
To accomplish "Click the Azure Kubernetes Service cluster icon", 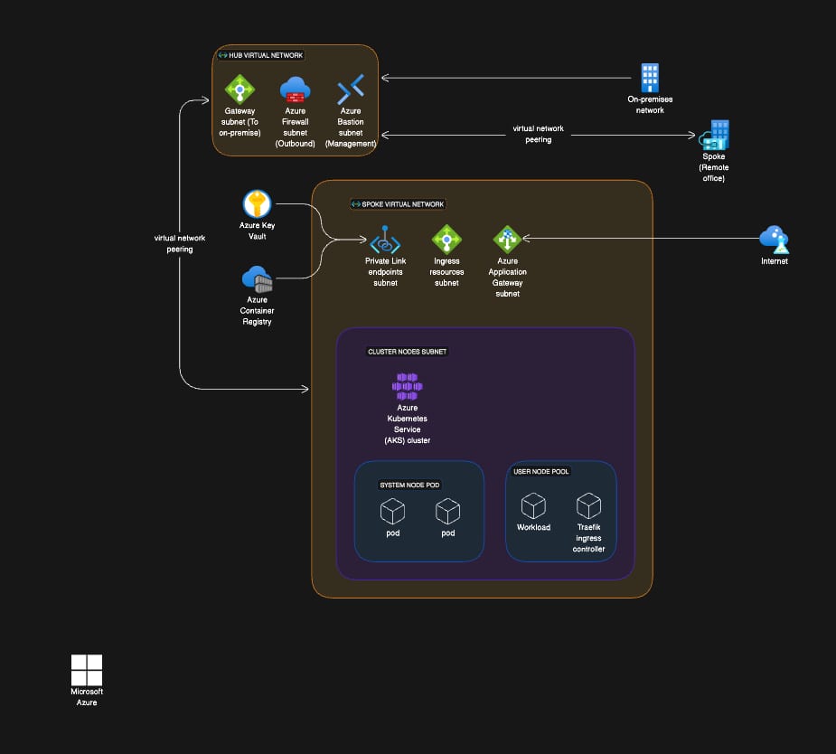I will (407, 387).
